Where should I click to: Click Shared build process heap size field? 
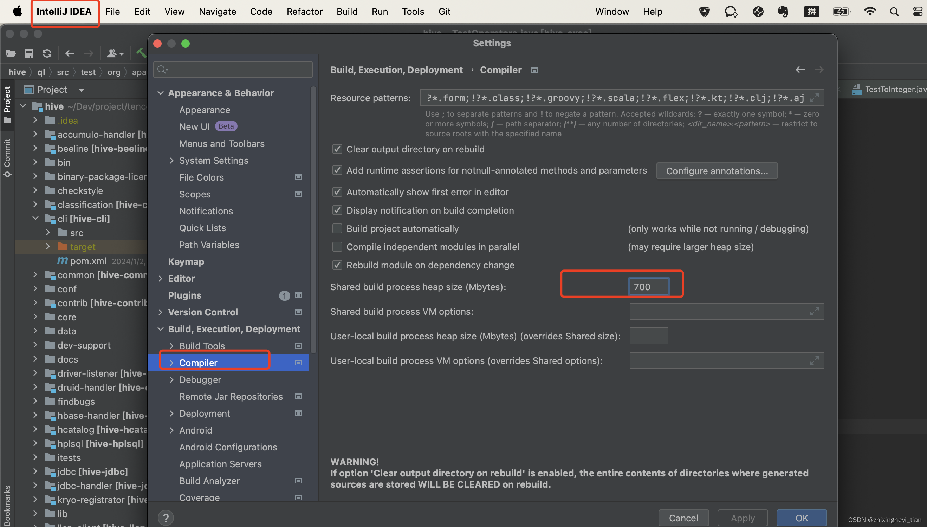click(x=648, y=287)
